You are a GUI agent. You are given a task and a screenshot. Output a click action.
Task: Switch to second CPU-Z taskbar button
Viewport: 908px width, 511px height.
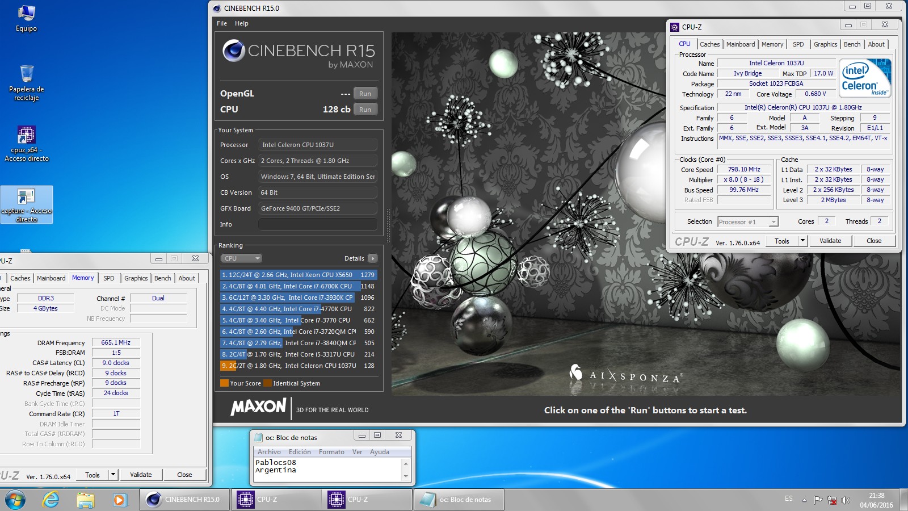point(367,500)
